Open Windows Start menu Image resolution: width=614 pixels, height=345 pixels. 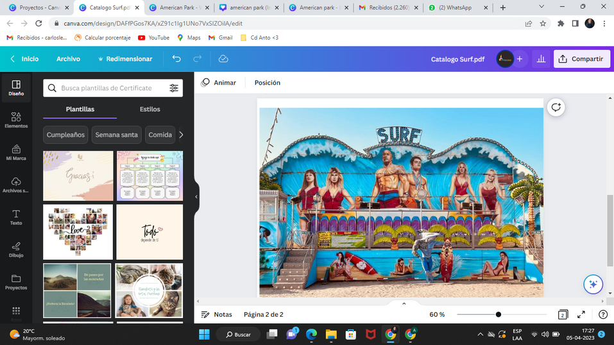[x=204, y=335]
